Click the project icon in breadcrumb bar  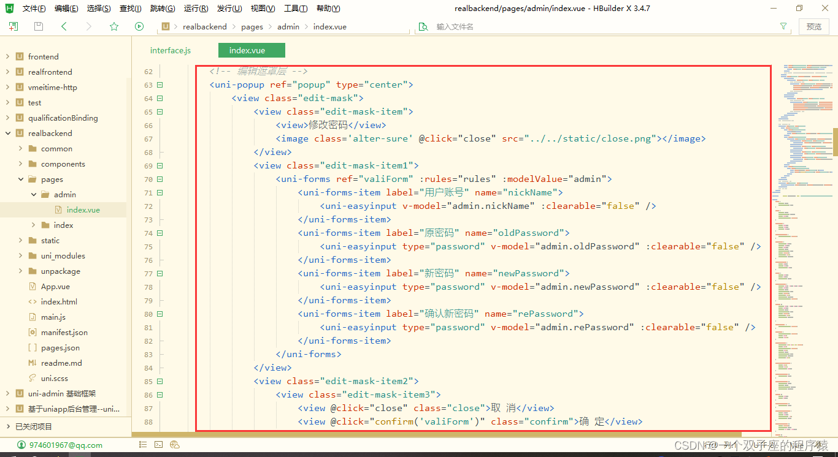click(166, 26)
